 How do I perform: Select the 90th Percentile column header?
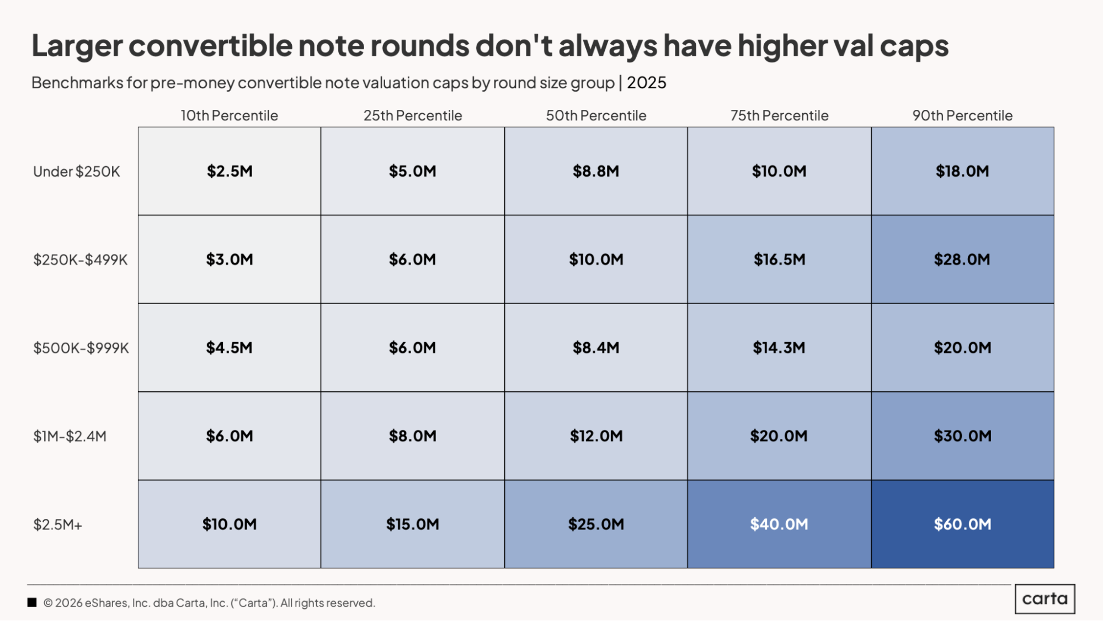point(962,115)
